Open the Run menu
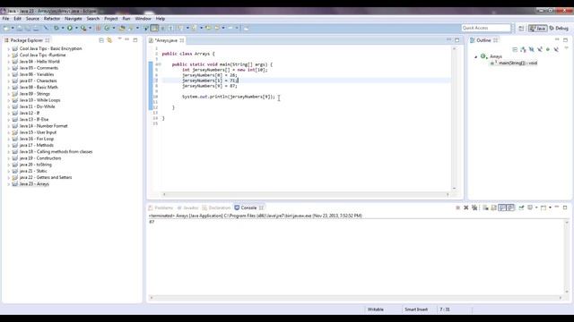Viewport: 574px width, 322px height. click(126, 18)
